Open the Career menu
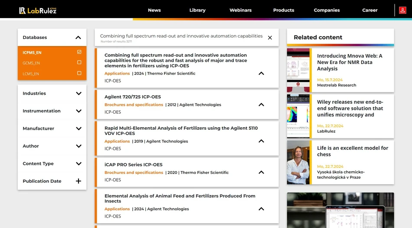The height and width of the screenshot is (228, 412). 369,10
